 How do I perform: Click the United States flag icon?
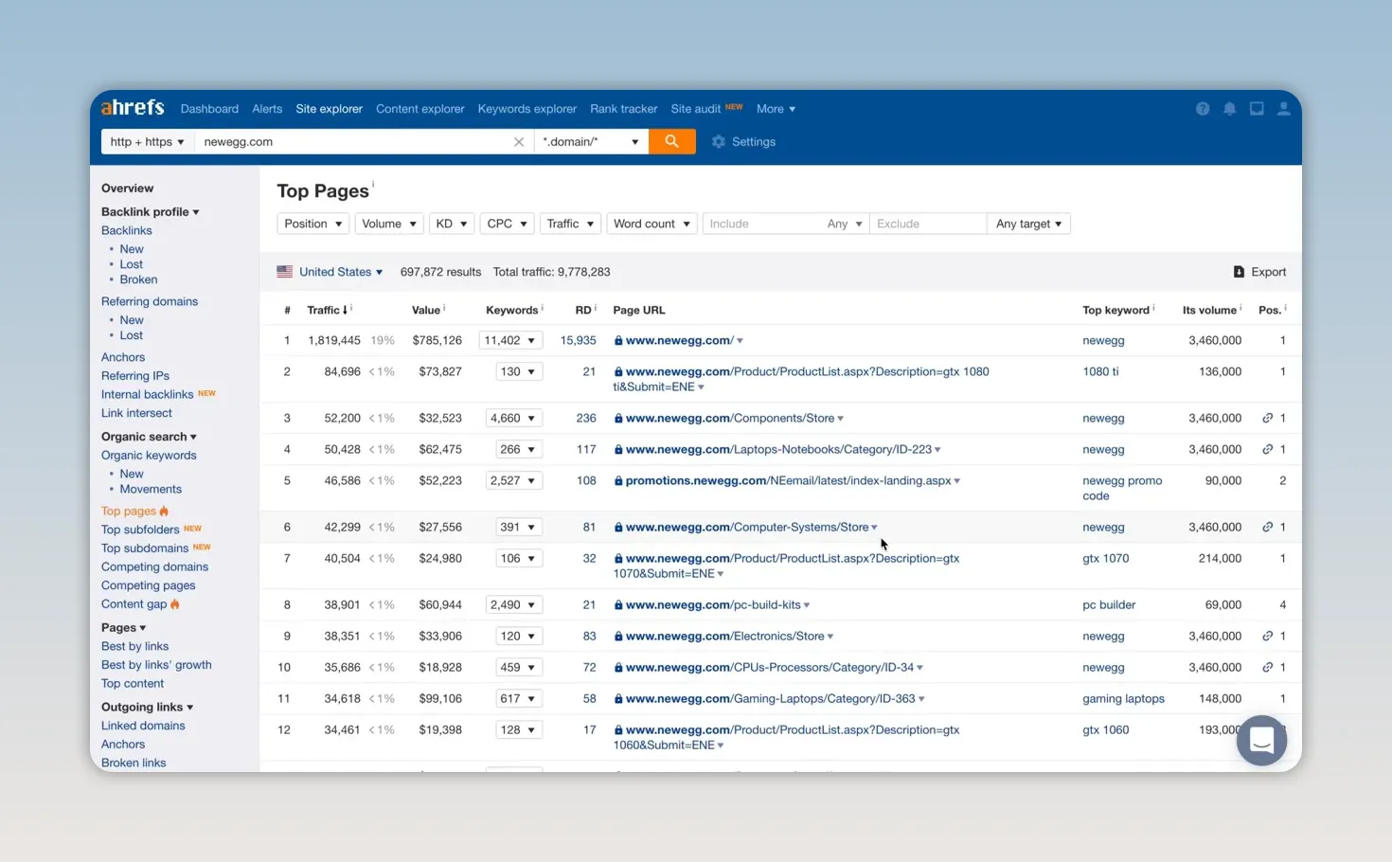284,271
